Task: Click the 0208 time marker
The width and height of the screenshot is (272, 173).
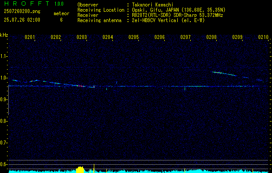Action: click(x=211, y=37)
